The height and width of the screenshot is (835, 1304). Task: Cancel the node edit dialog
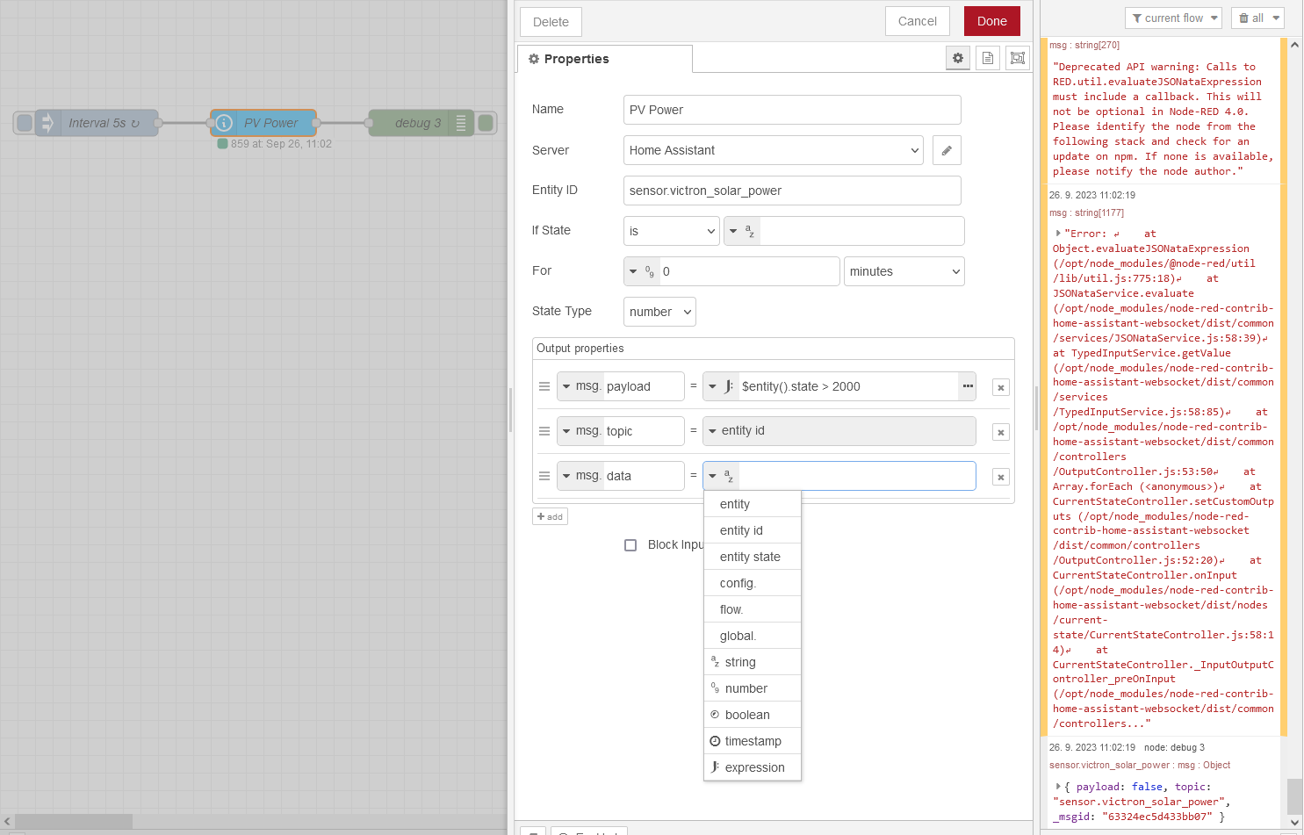point(917,21)
